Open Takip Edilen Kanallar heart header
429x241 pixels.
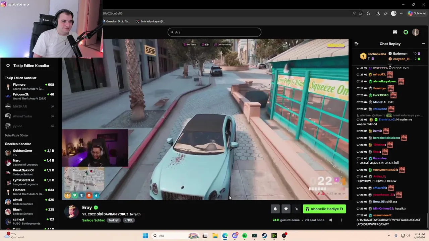pyautogui.click(x=28, y=66)
